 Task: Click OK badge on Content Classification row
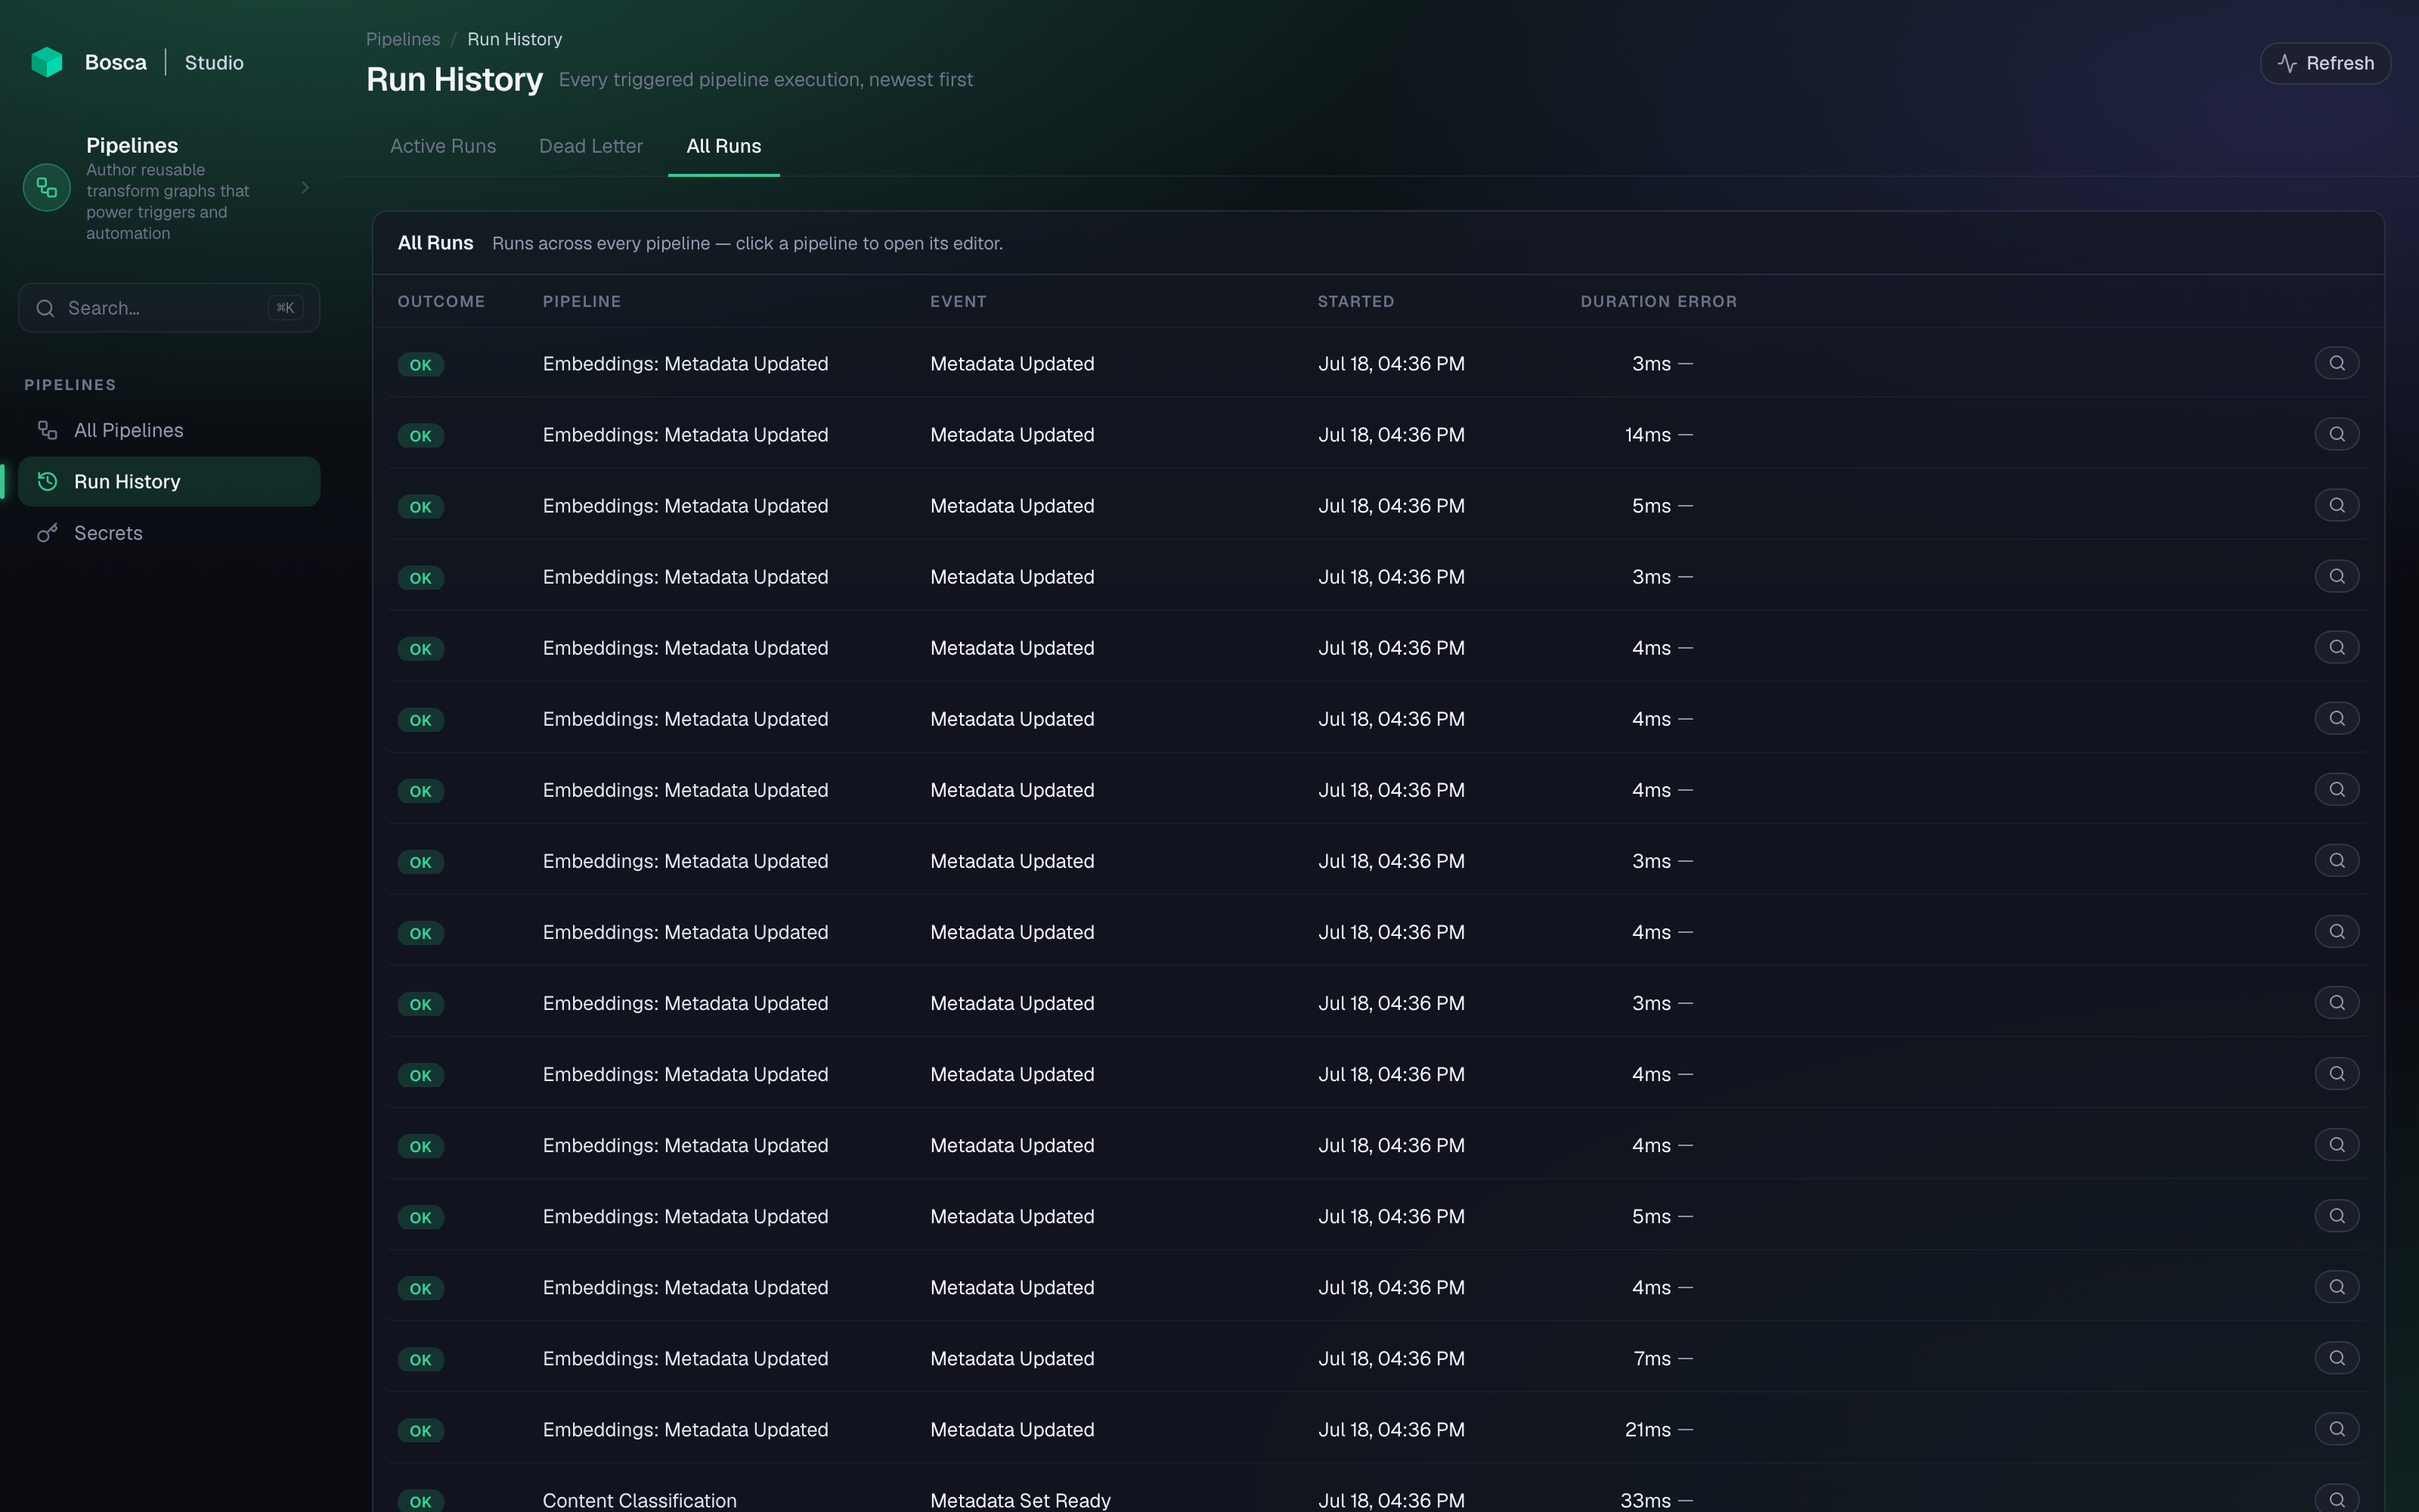(421, 1501)
